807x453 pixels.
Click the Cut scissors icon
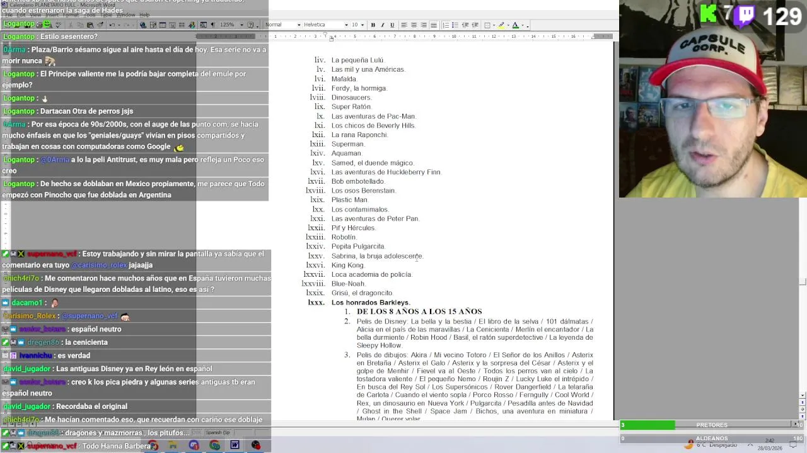coord(71,25)
